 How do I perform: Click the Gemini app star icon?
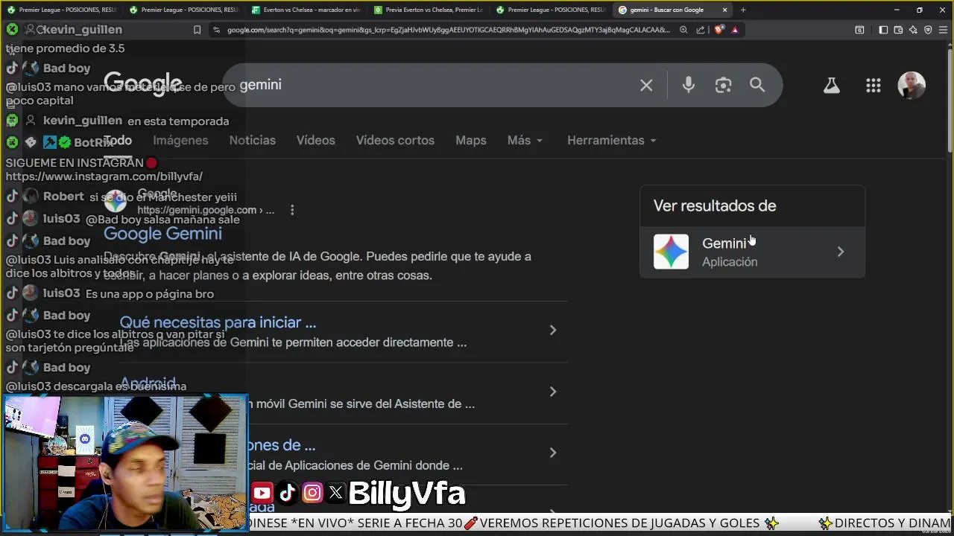(671, 252)
